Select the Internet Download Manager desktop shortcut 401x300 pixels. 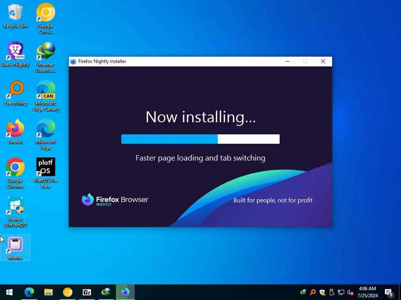tap(45, 57)
